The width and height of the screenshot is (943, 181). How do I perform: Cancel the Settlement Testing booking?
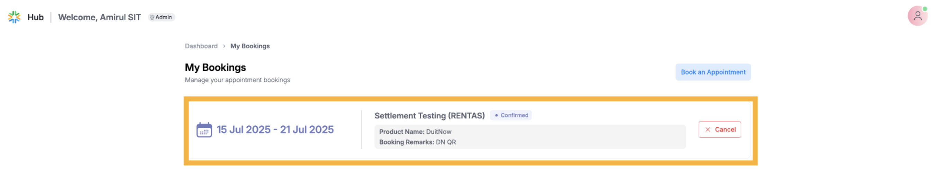tap(719, 130)
